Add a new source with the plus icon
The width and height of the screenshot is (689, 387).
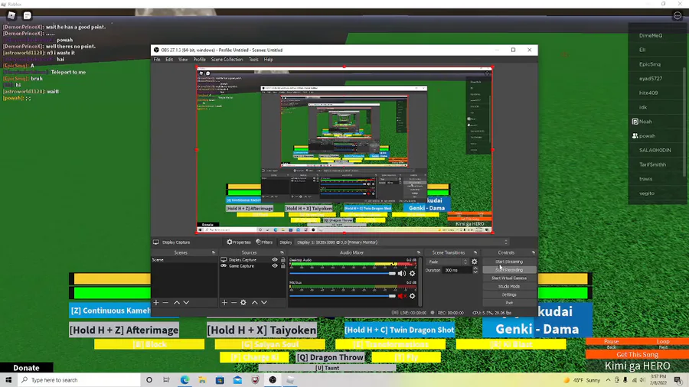(x=224, y=302)
